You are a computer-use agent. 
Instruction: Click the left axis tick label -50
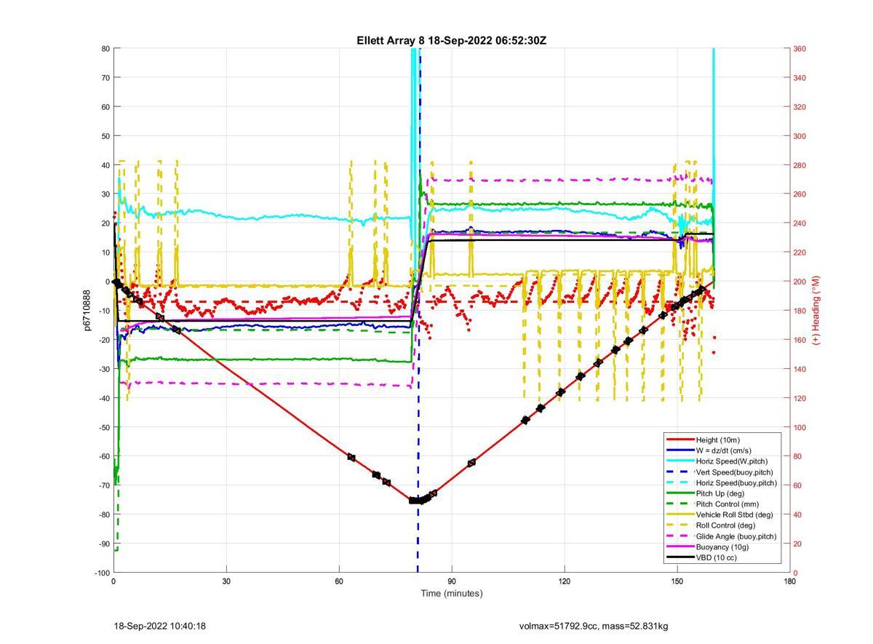[103, 427]
